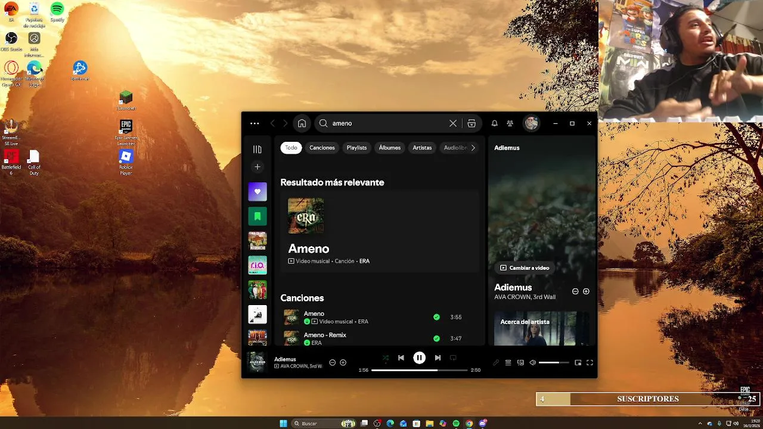Clear the 'ameno' search text

coord(453,123)
